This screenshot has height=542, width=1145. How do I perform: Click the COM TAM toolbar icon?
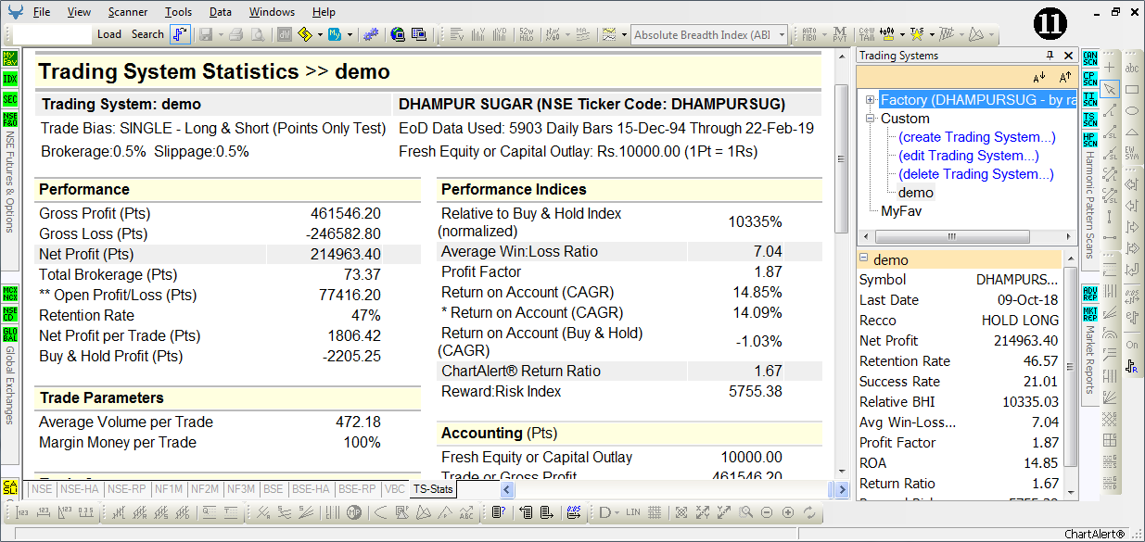coord(866,35)
